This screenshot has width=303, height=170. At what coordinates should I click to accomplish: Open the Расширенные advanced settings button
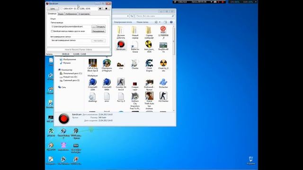tap(98, 31)
